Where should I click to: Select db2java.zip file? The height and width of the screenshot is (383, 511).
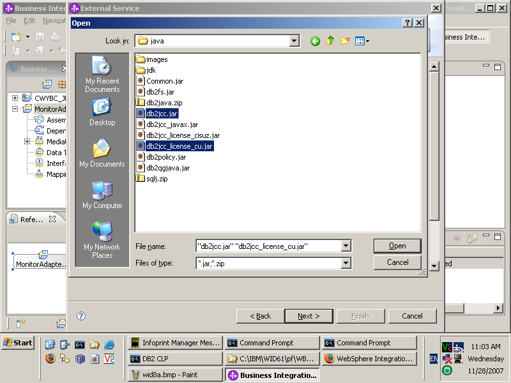tap(159, 103)
